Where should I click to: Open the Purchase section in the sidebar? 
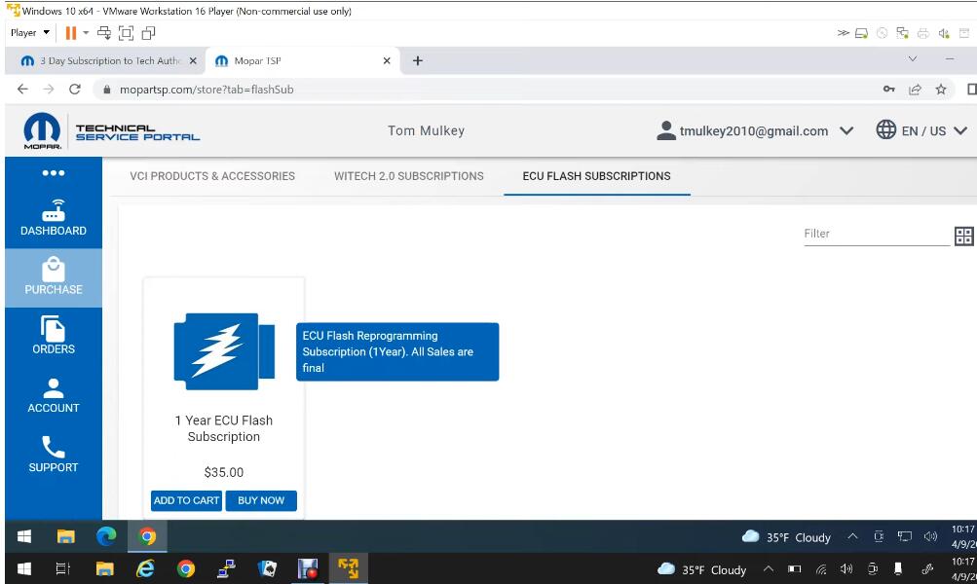tap(54, 277)
